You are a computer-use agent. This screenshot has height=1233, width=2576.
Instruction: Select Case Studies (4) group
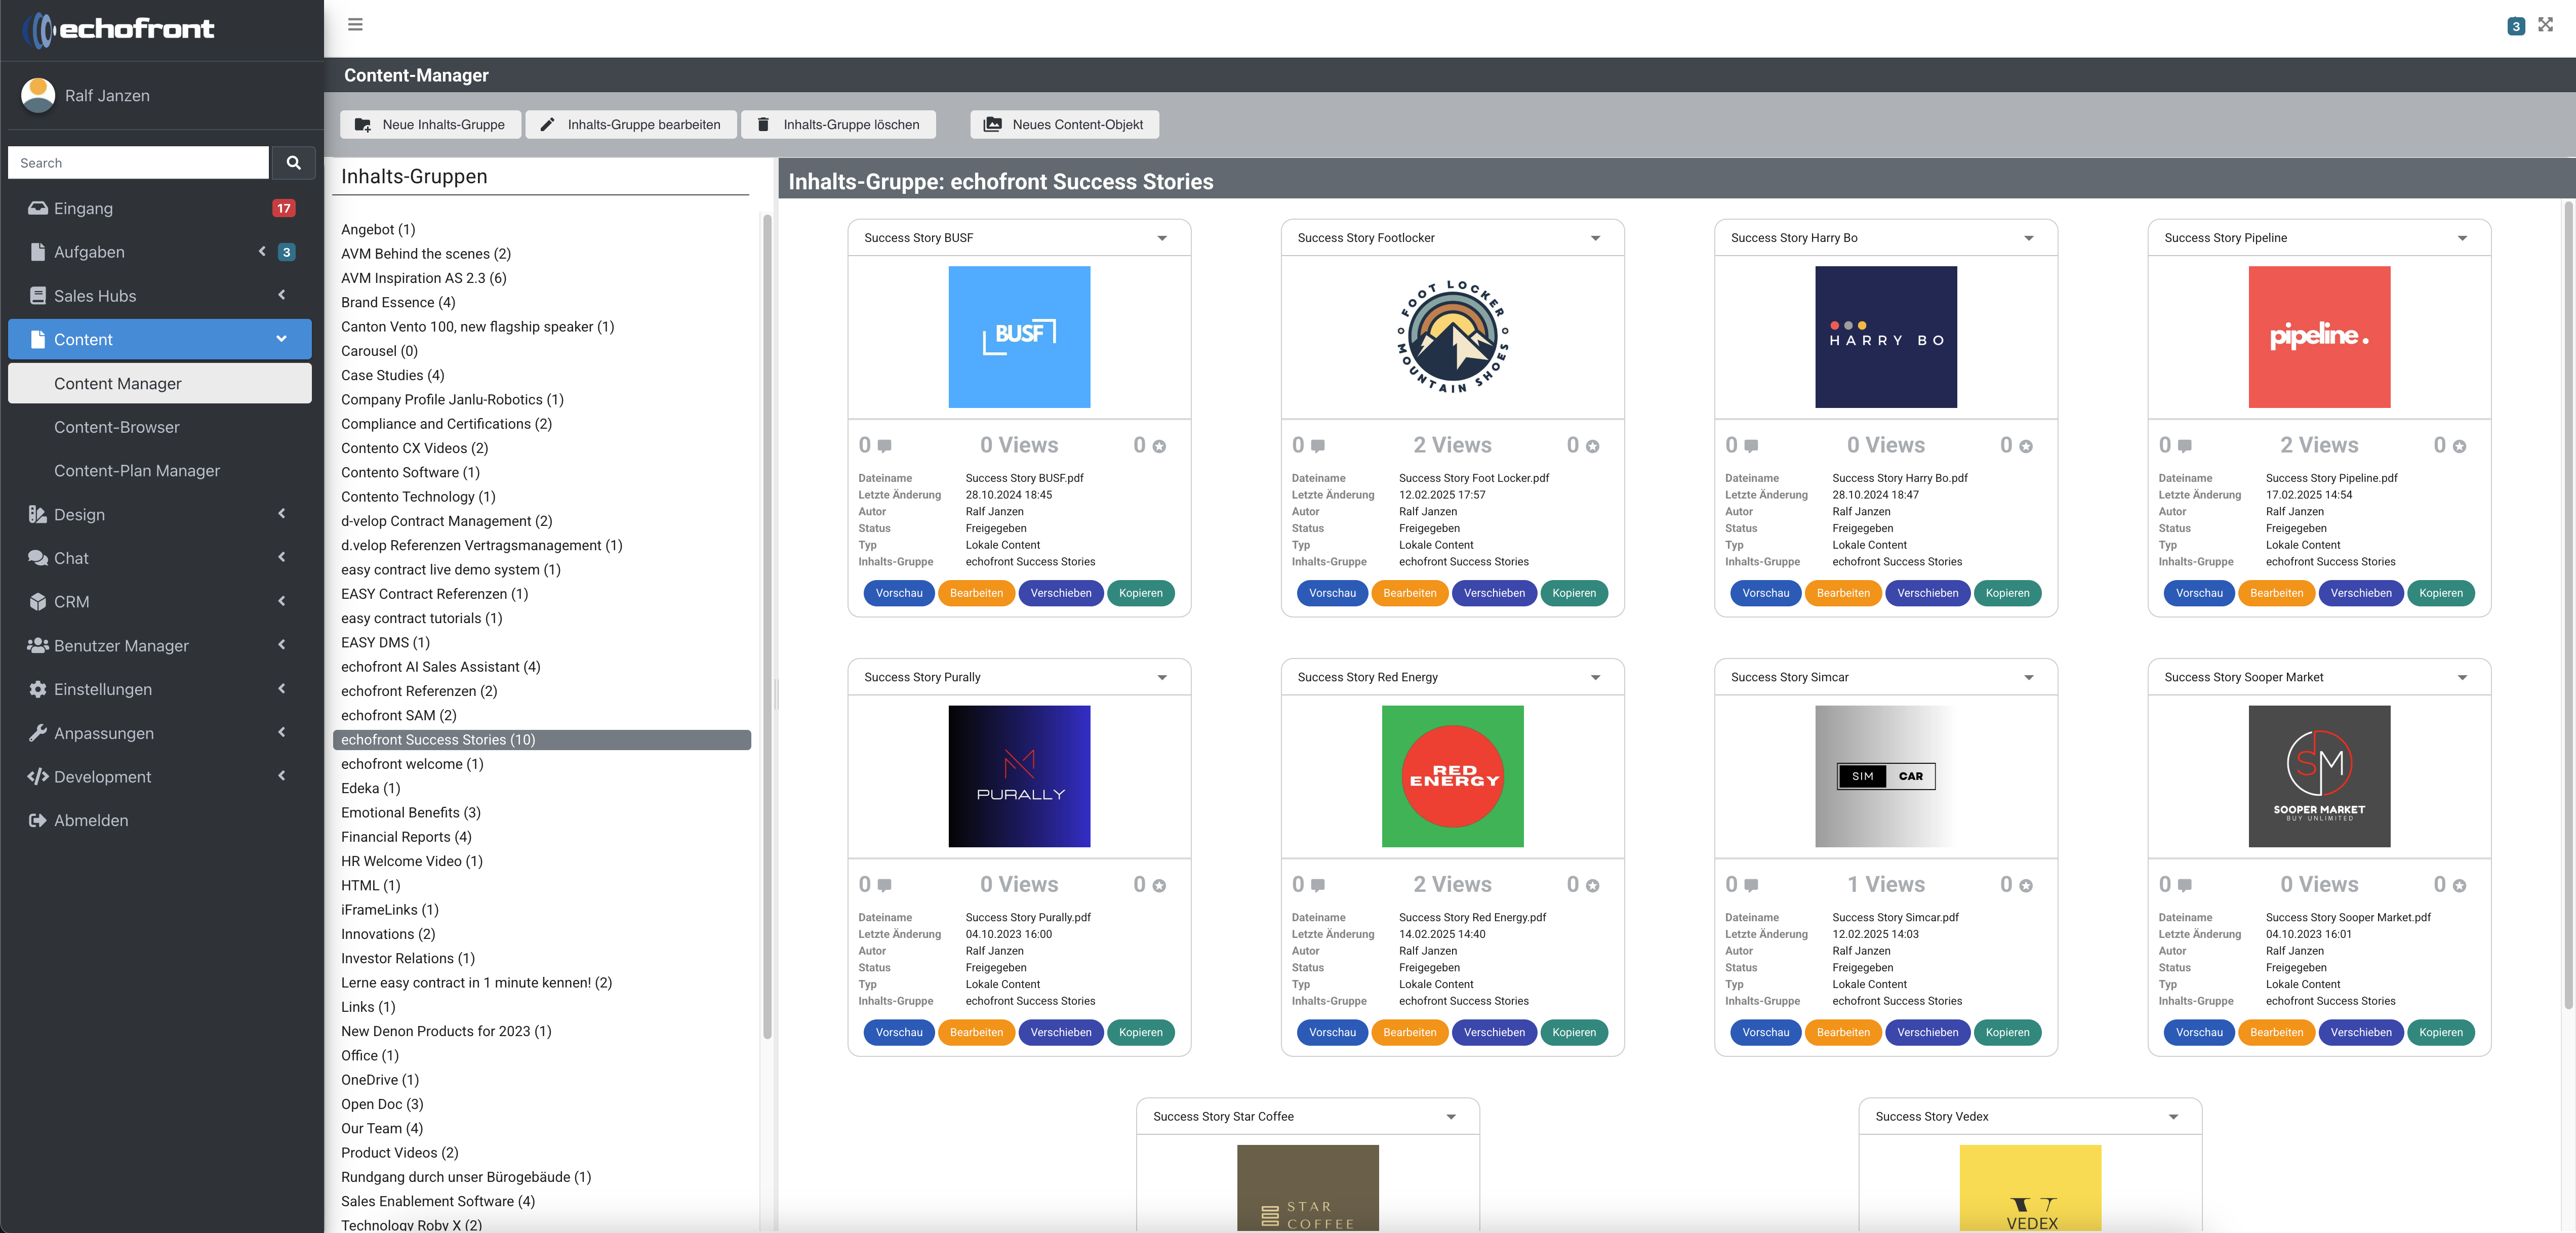(x=392, y=375)
